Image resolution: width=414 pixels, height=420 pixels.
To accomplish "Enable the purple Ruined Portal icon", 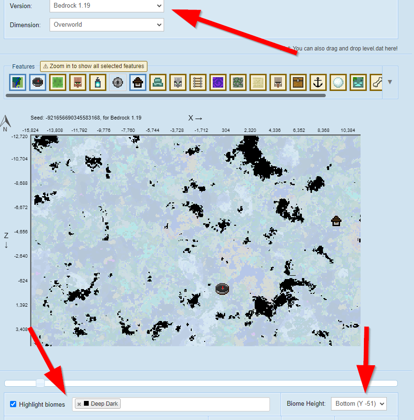I will click(218, 82).
